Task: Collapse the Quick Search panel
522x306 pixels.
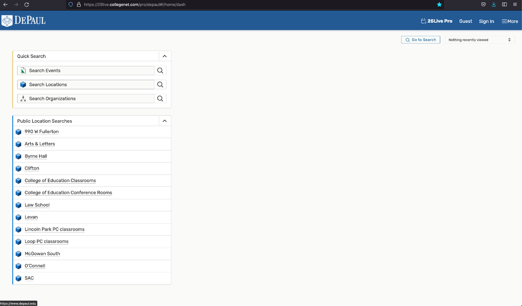Action: tap(165, 56)
